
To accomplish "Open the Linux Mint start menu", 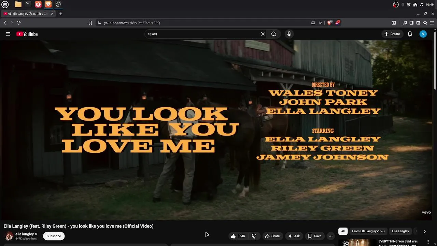I will 5,4.
